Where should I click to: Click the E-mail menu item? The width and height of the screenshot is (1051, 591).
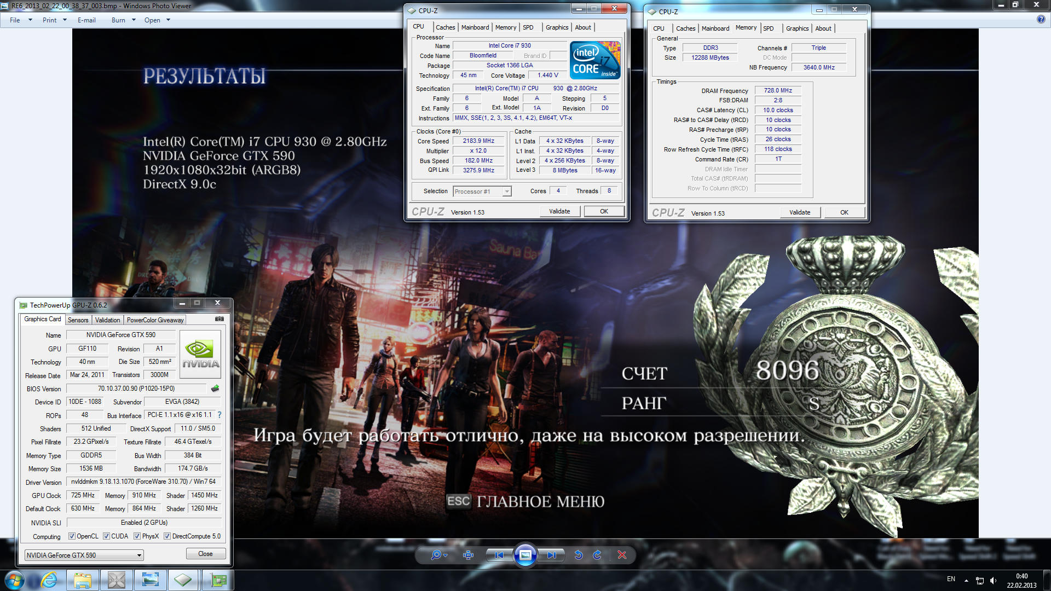(x=86, y=20)
